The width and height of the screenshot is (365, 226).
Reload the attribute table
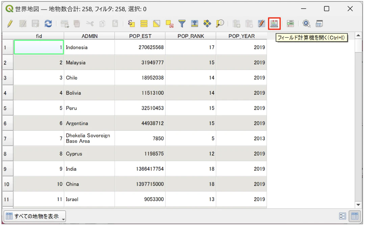[48, 24]
